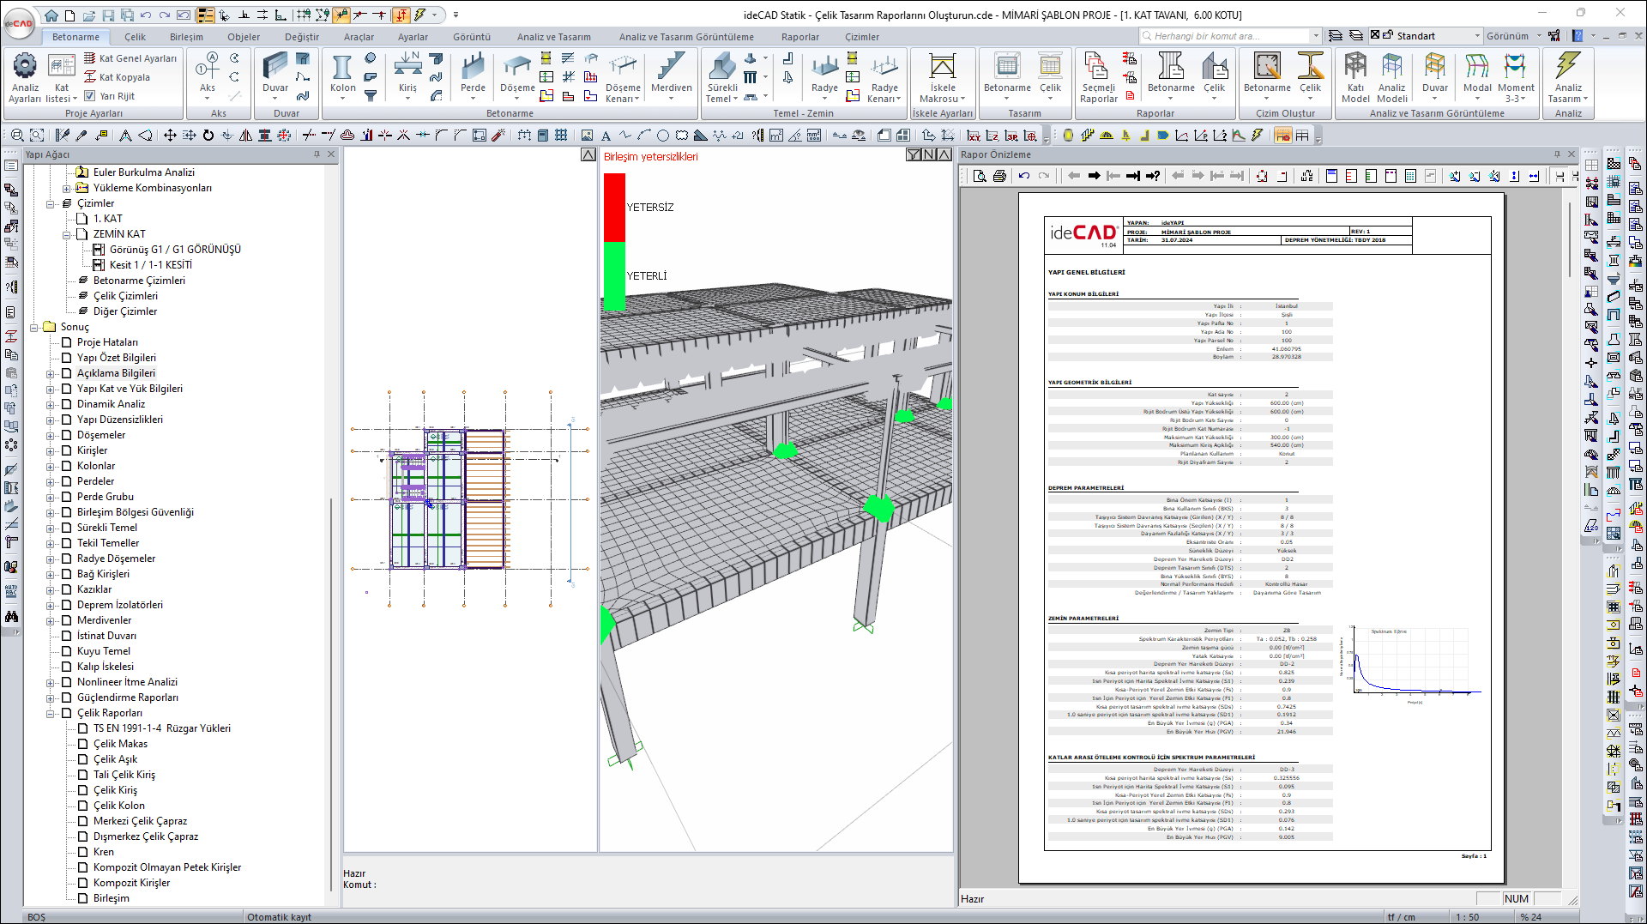Click the Perde shear wall tool
The height and width of the screenshot is (924, 1647).
click(x=473, y=69)
